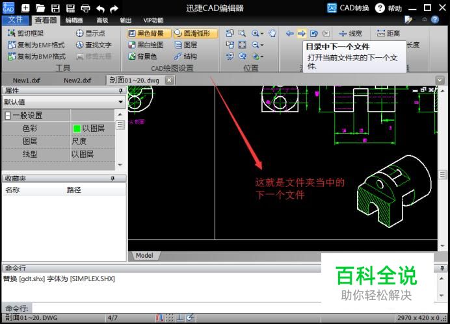Switch to the 查看器 ribbon tab
The image size is (450, 324).
(46, 20)
